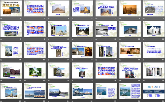This screenshot has width=165, height=102.
Task: Click the animation star icon under slide 5
Action: pos(96,19)
